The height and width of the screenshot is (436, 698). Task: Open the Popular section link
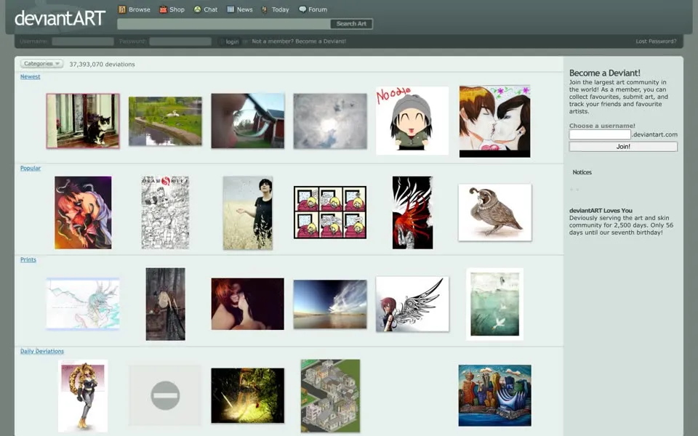(31, 168)
